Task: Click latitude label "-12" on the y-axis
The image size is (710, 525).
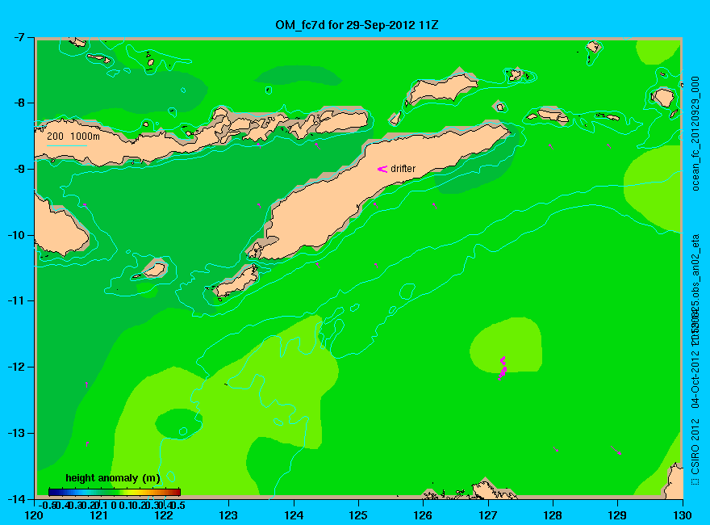Action: (x=16, y=367)
